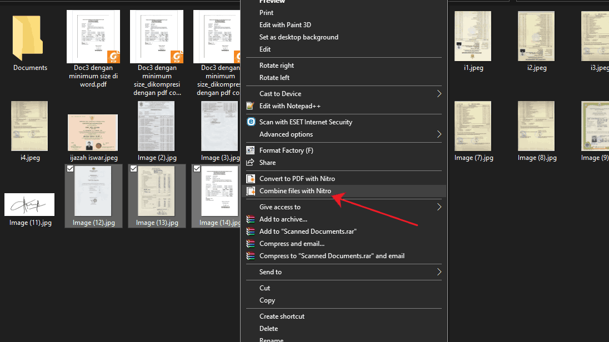This screenshot has width=609, height=342.
Task: Select the Image (13).jpg thumbnail
Action: (x=156, y=191)
